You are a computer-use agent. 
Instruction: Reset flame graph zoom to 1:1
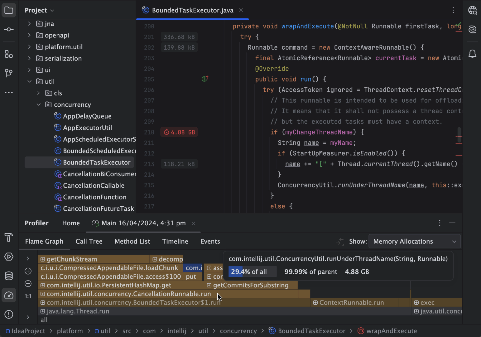[28, 296]
